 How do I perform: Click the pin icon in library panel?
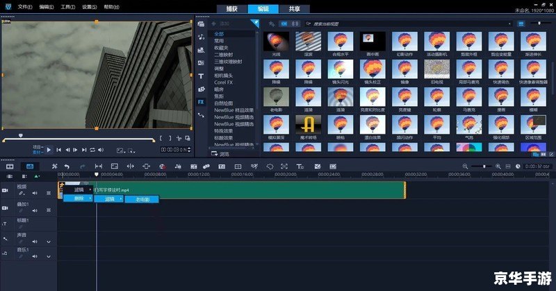tap(254, 24)
